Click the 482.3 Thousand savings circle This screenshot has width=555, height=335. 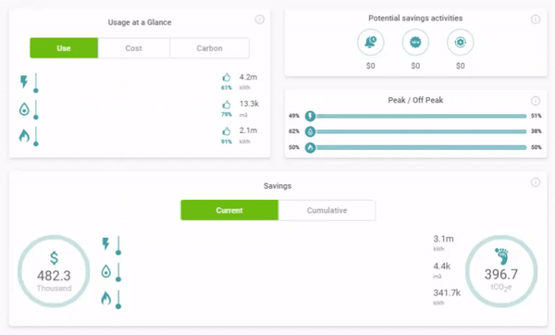click(54, 271)
